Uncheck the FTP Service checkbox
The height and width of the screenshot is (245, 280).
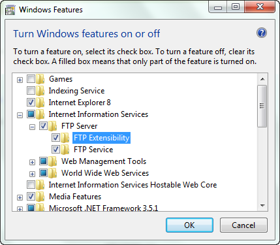(x=55, y=149)
